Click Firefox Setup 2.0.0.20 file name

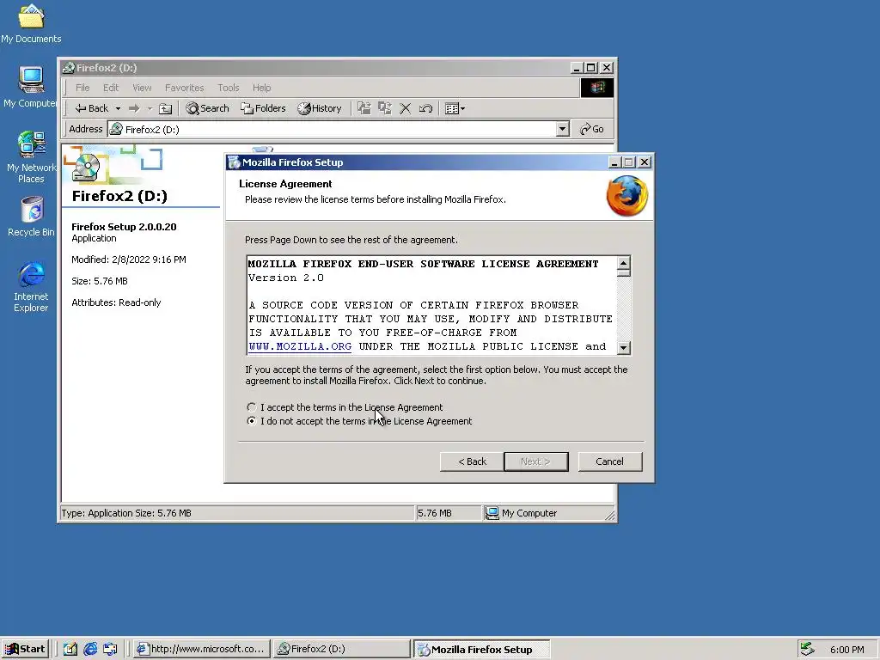[x=124, y=227]
